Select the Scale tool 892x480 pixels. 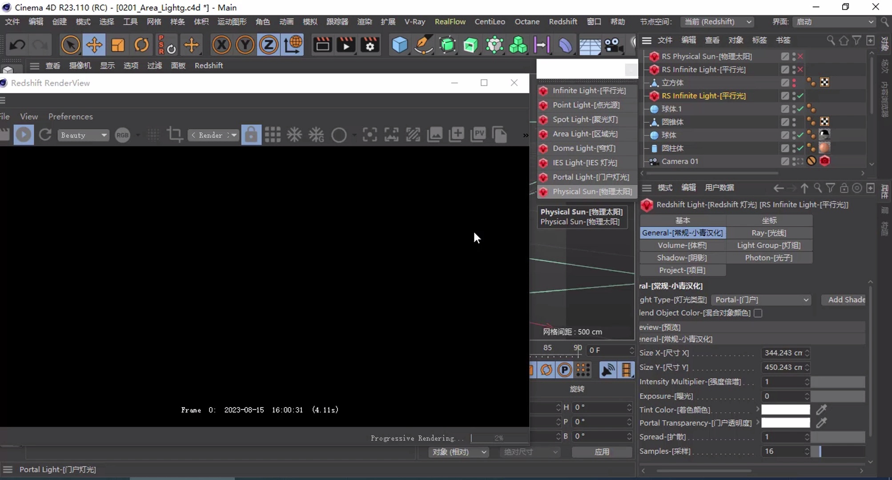pos(117,44)
